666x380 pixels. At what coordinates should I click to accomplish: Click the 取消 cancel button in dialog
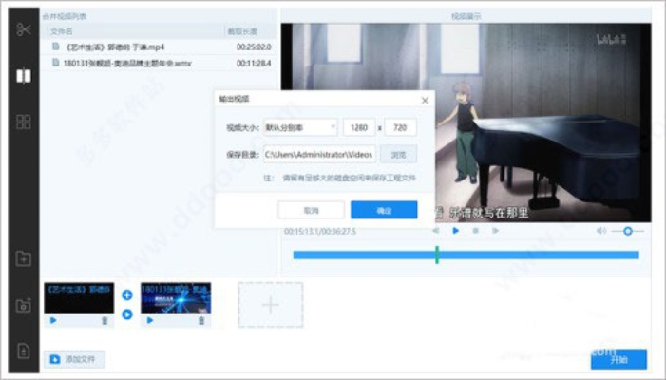coord(311,210)
